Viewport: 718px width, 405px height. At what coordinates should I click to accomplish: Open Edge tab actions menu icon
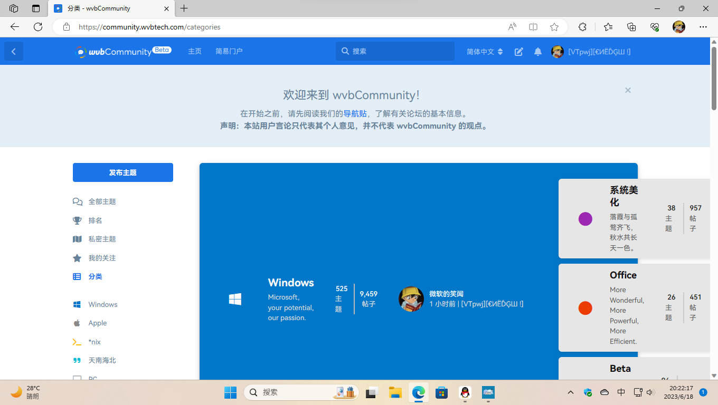pyautogui.click(x=36, y=8)
